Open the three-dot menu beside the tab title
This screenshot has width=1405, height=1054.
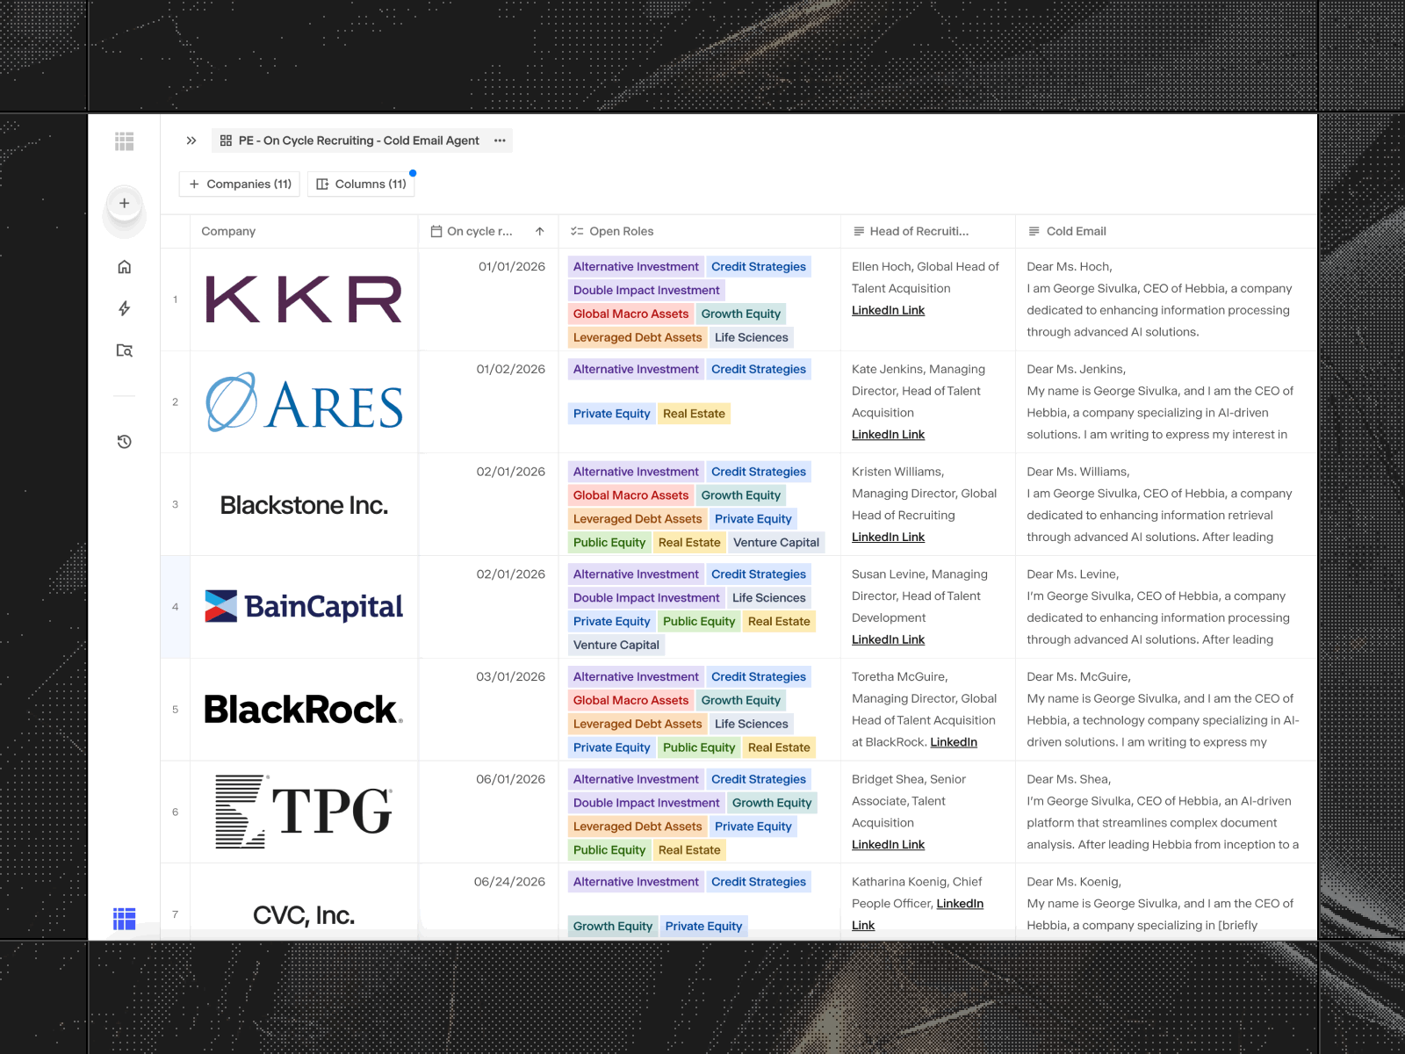(x=500, y=141)
